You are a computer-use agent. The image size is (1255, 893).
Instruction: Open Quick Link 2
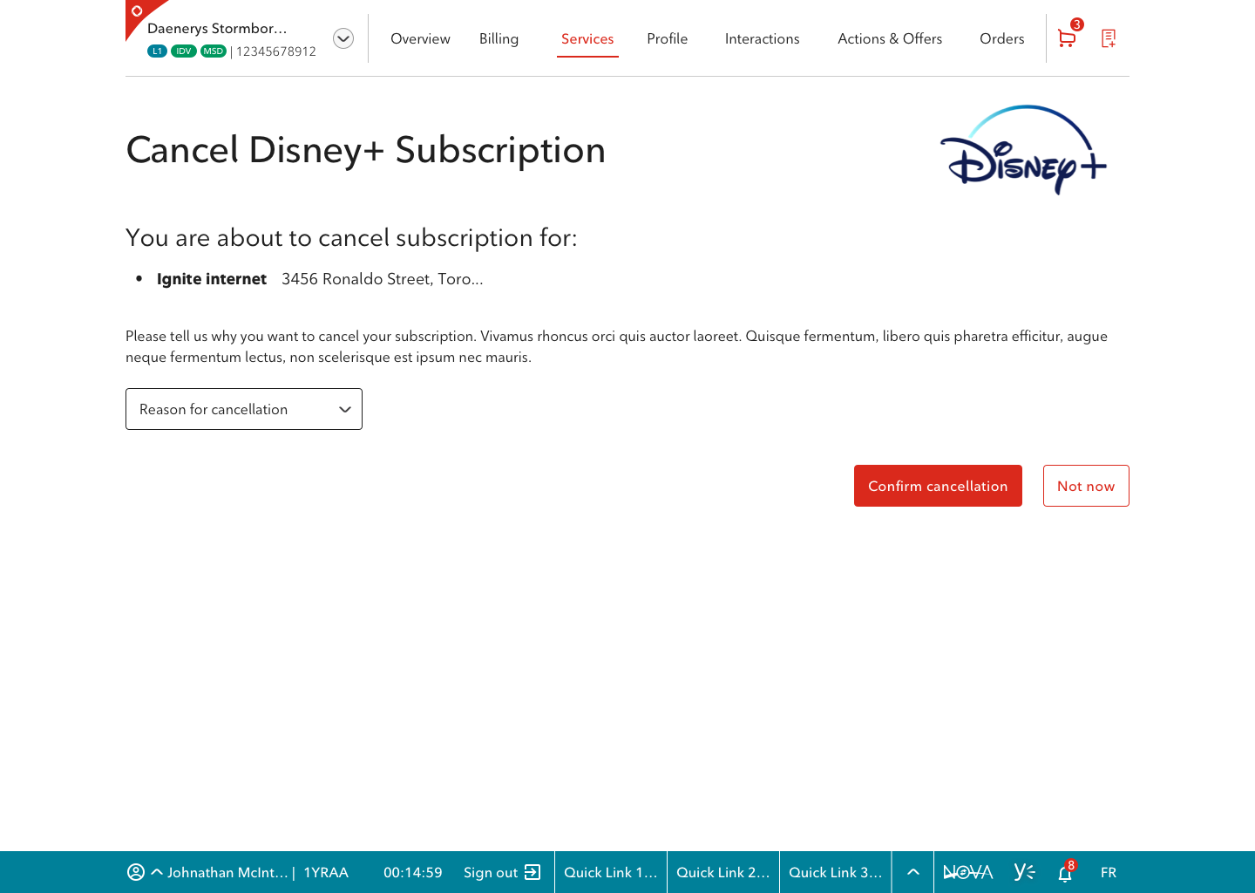coord(723,872)
